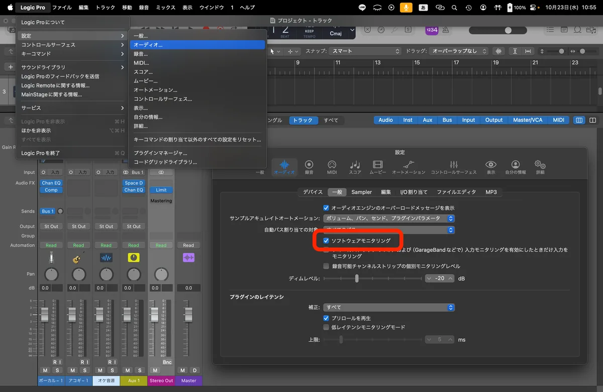603x392 pixels.
Task: Click the guitar icon on アコギ-1 strip
Action: [78, 258]
